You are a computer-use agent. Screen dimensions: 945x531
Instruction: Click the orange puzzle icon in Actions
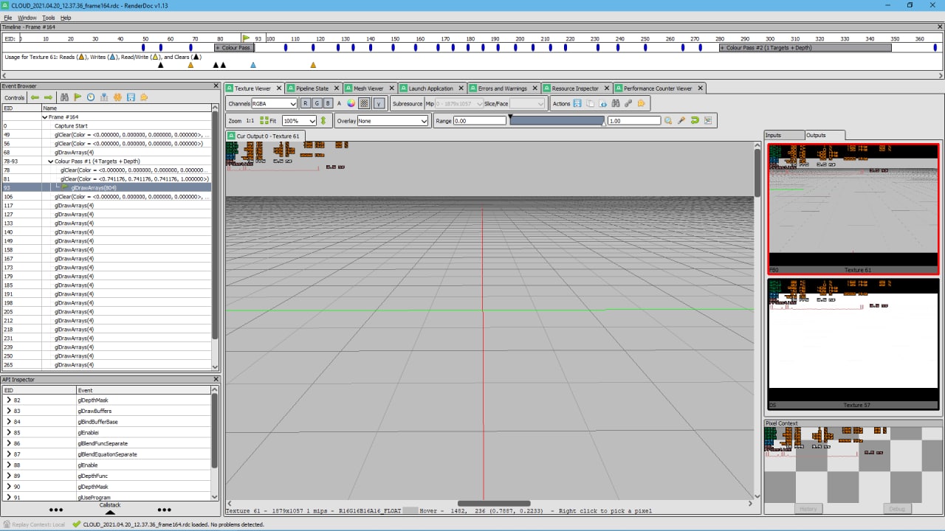(641, 103)
